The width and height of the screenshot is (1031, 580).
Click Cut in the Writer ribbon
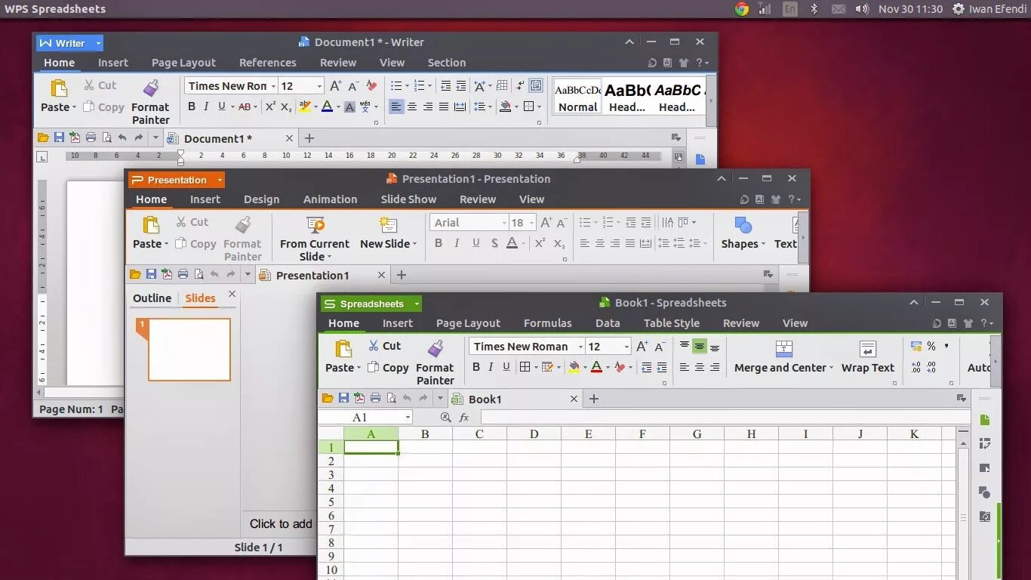coord(100,85)
